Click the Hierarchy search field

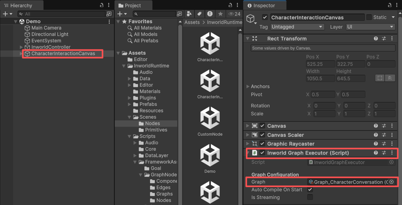62,14
